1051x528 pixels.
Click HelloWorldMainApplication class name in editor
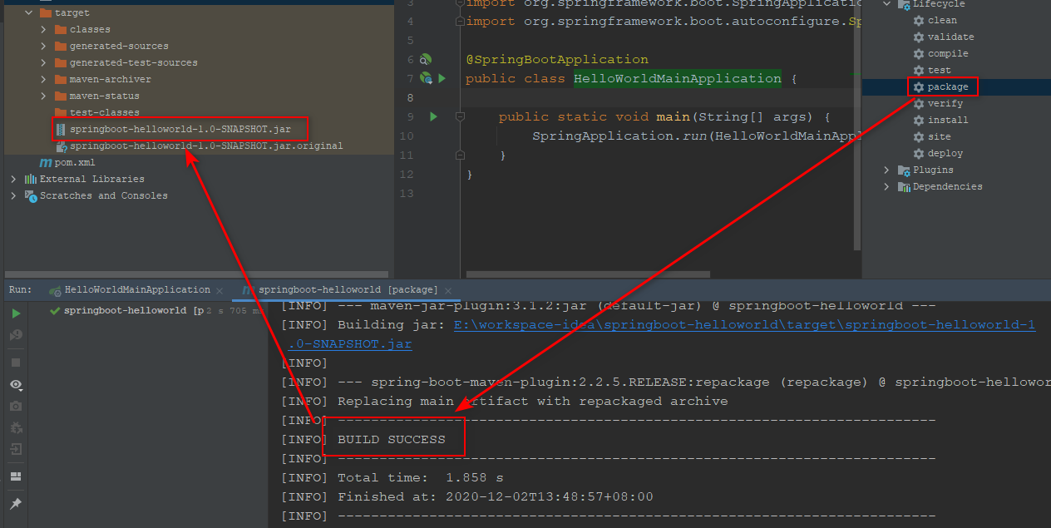(x=678, y=79)
